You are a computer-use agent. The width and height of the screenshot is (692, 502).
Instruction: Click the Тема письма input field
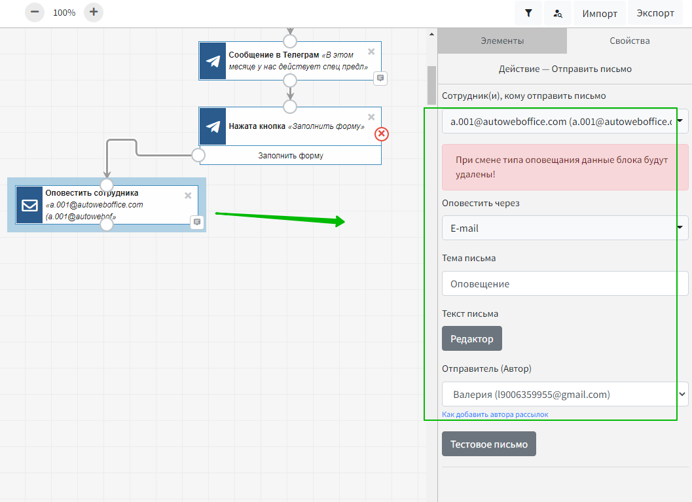564,284
